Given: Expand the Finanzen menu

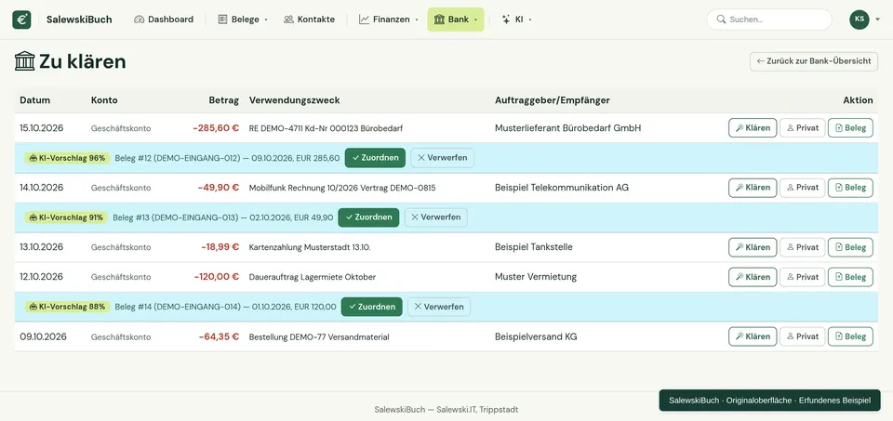Looking at the screenshot, I should (x=389, y=20).
